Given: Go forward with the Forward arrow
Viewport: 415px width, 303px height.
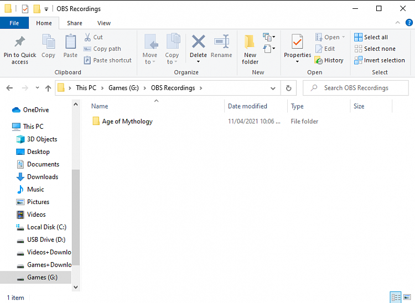Looking at the screenshot, I should coord(25,88).
